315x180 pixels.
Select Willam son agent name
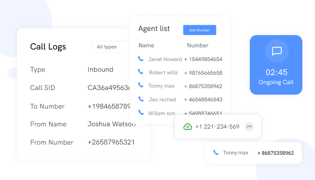[162, 113]
